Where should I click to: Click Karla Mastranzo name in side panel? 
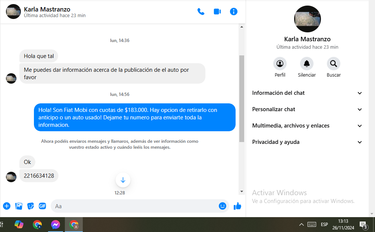(307, 39)
